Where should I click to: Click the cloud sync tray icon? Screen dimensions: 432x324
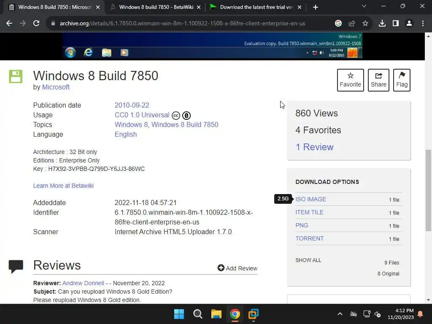click(x=354, y=314)
